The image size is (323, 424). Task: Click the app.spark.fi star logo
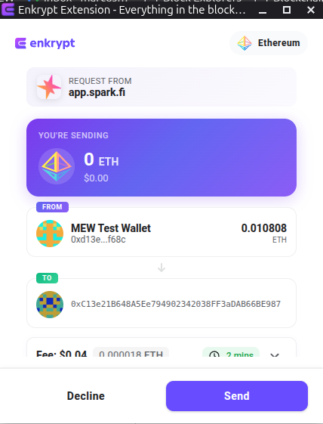[x=49, y=87]
